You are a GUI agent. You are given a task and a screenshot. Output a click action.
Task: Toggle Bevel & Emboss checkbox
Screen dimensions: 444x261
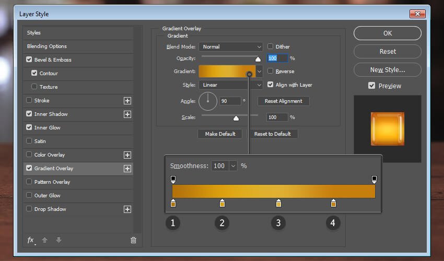click(29, 60)
